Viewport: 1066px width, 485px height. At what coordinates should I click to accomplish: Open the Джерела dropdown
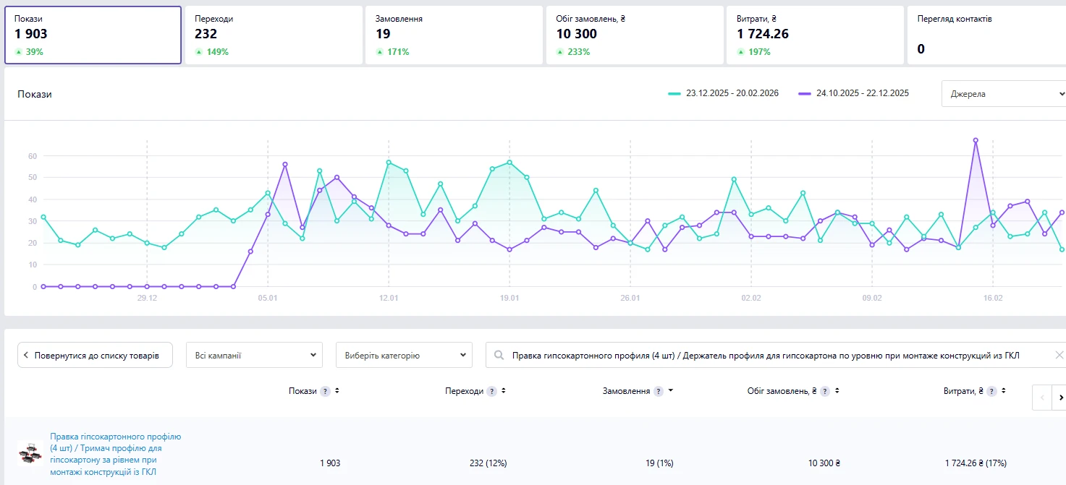click(1004, 93)
